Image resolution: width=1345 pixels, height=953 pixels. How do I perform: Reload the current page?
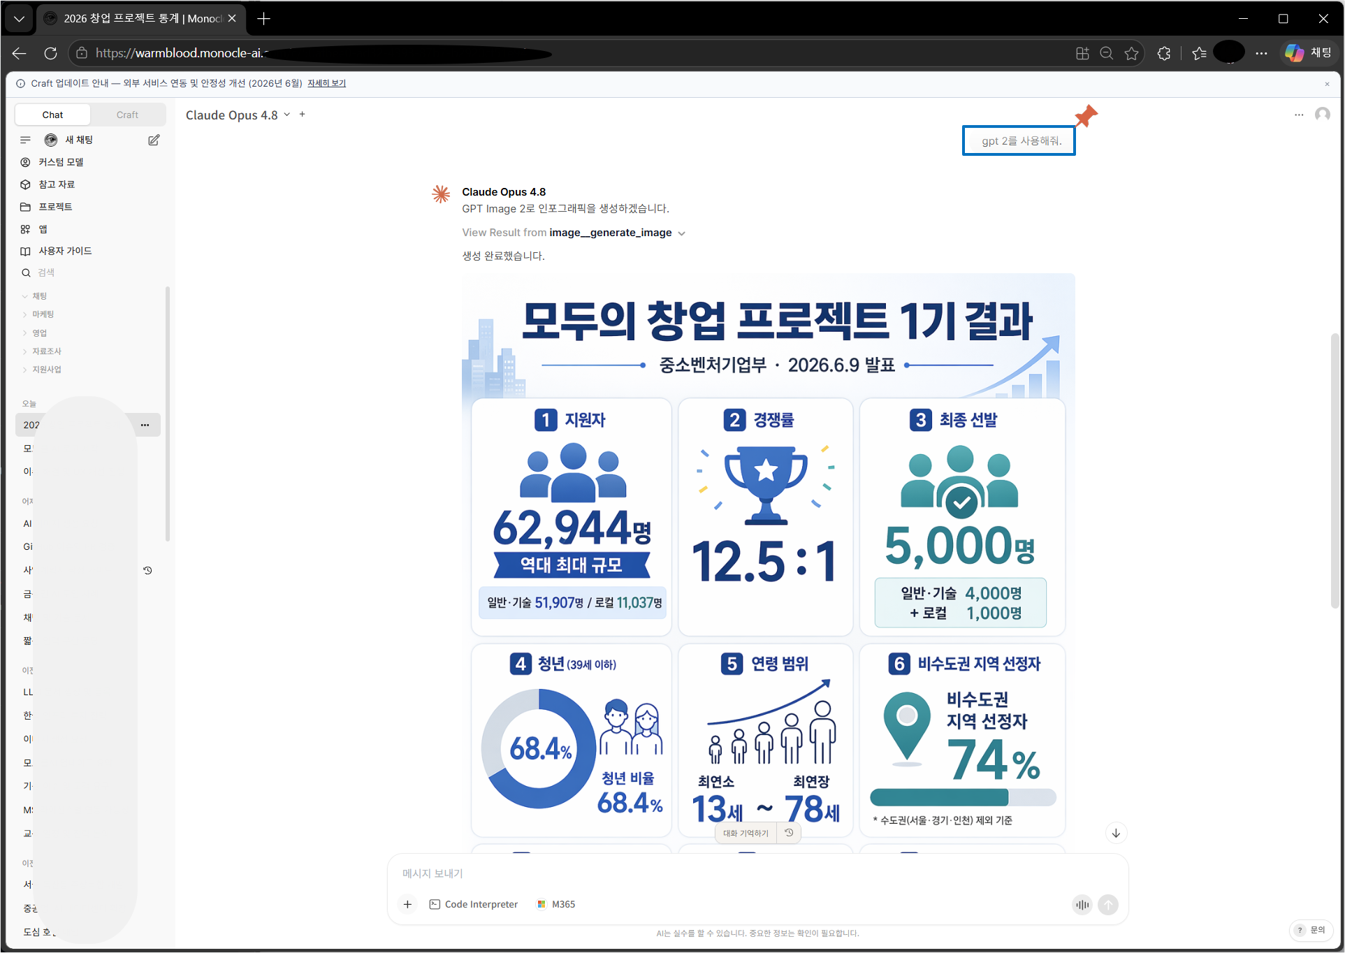click(50, 53)
